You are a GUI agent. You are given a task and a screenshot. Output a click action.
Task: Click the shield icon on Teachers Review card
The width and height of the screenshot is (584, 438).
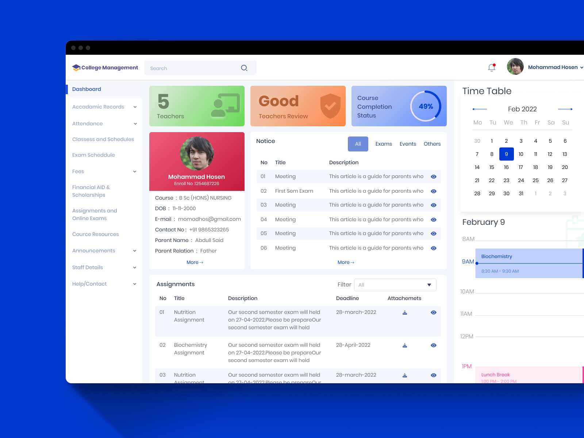(x=330, y=106)
